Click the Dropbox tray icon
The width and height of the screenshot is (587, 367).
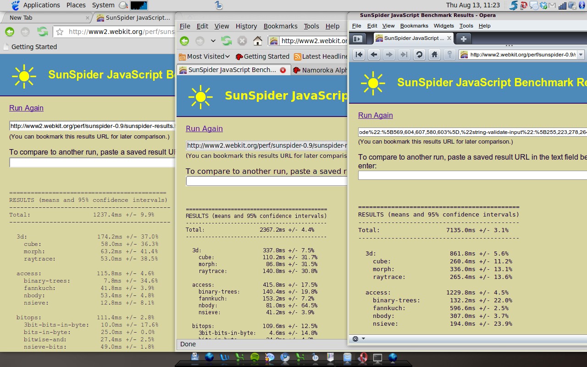pyautogui.click(x=543, y=6)
